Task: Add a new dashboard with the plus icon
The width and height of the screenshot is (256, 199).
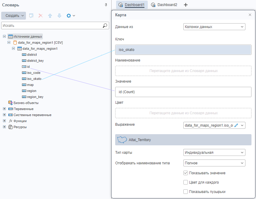Action: point(186,5)
